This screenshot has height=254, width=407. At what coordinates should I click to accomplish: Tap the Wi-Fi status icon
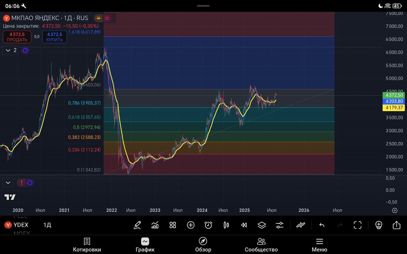388,6
